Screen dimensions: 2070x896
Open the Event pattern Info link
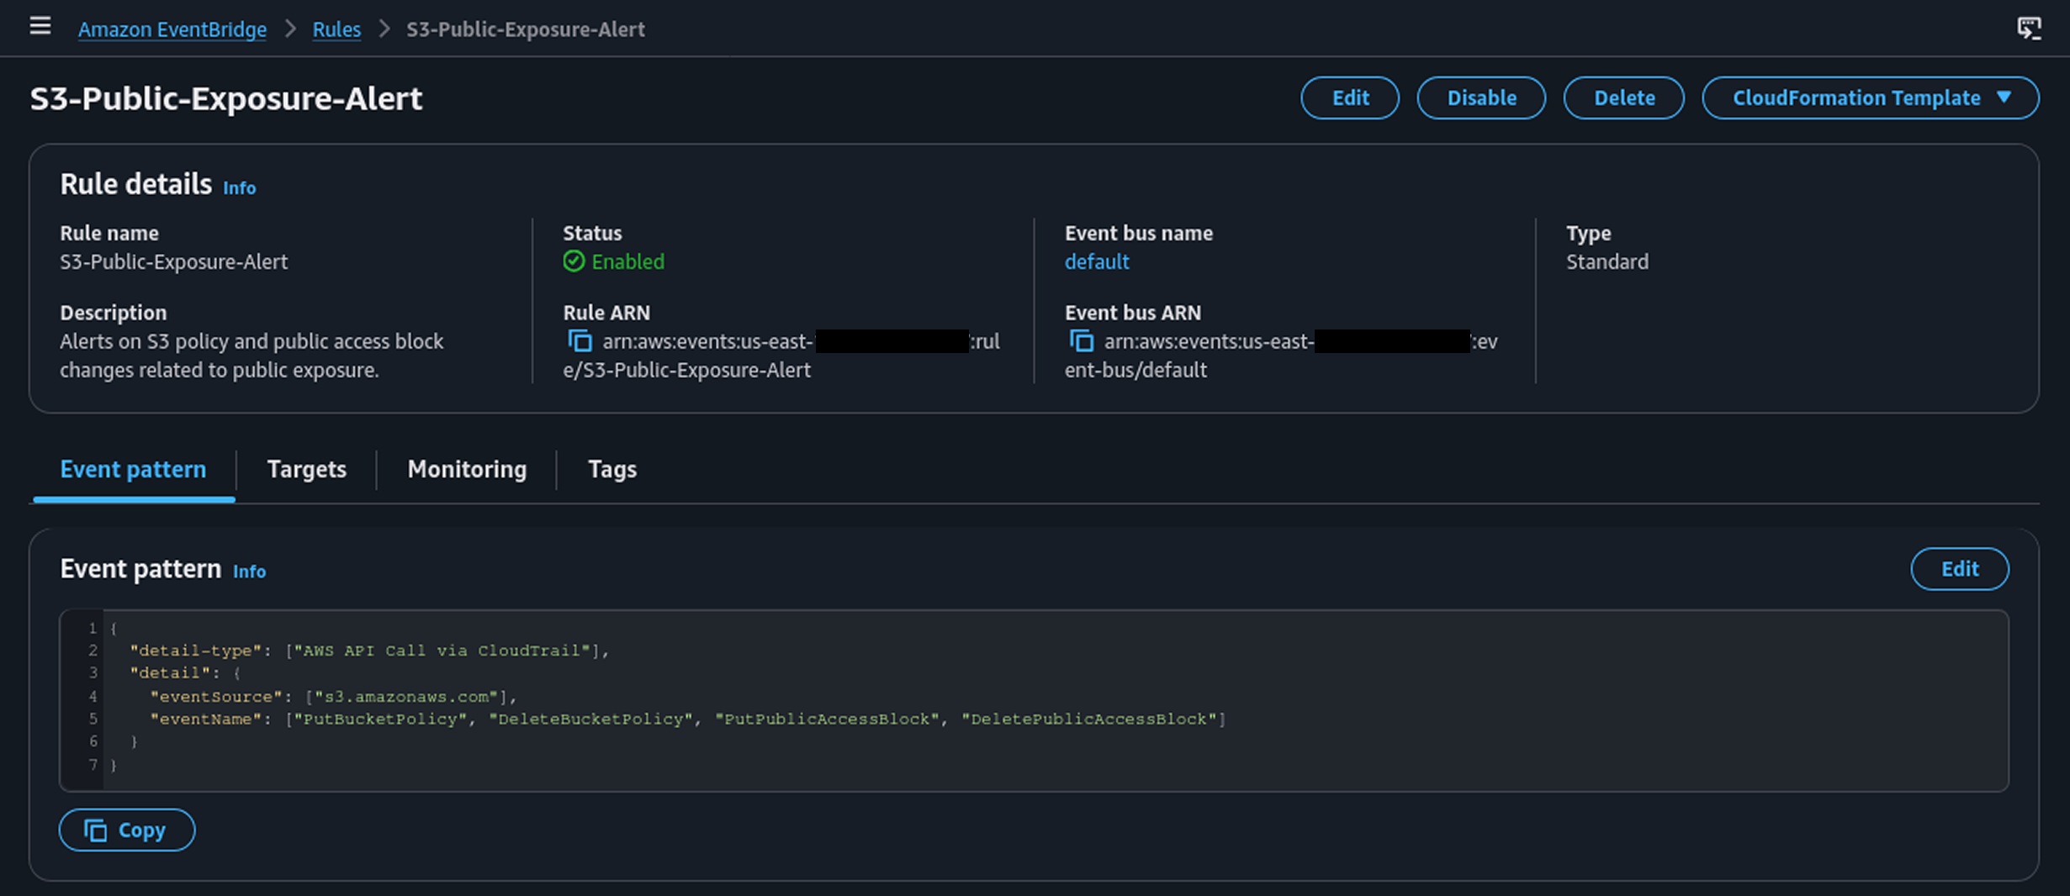[249, 572]
